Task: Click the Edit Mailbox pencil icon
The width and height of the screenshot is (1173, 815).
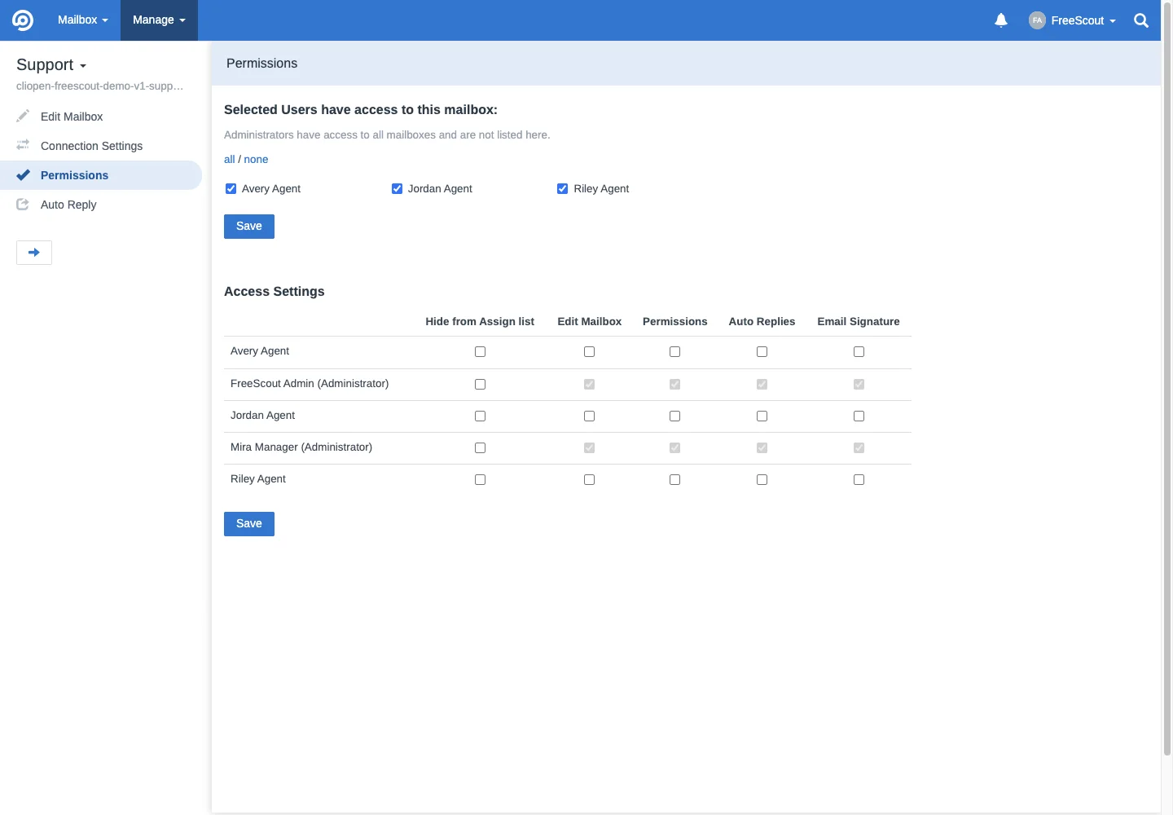Action: coord(23,116)
